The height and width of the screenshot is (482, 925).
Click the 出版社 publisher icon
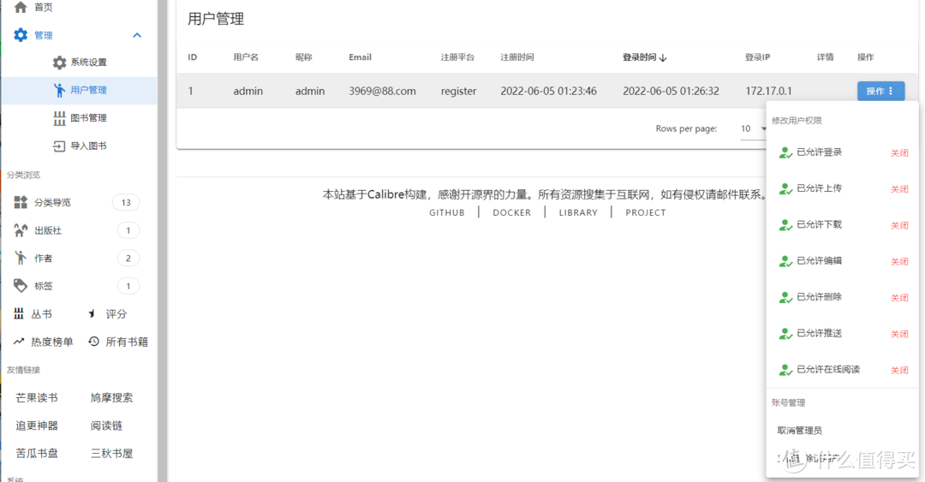point(21,230)
